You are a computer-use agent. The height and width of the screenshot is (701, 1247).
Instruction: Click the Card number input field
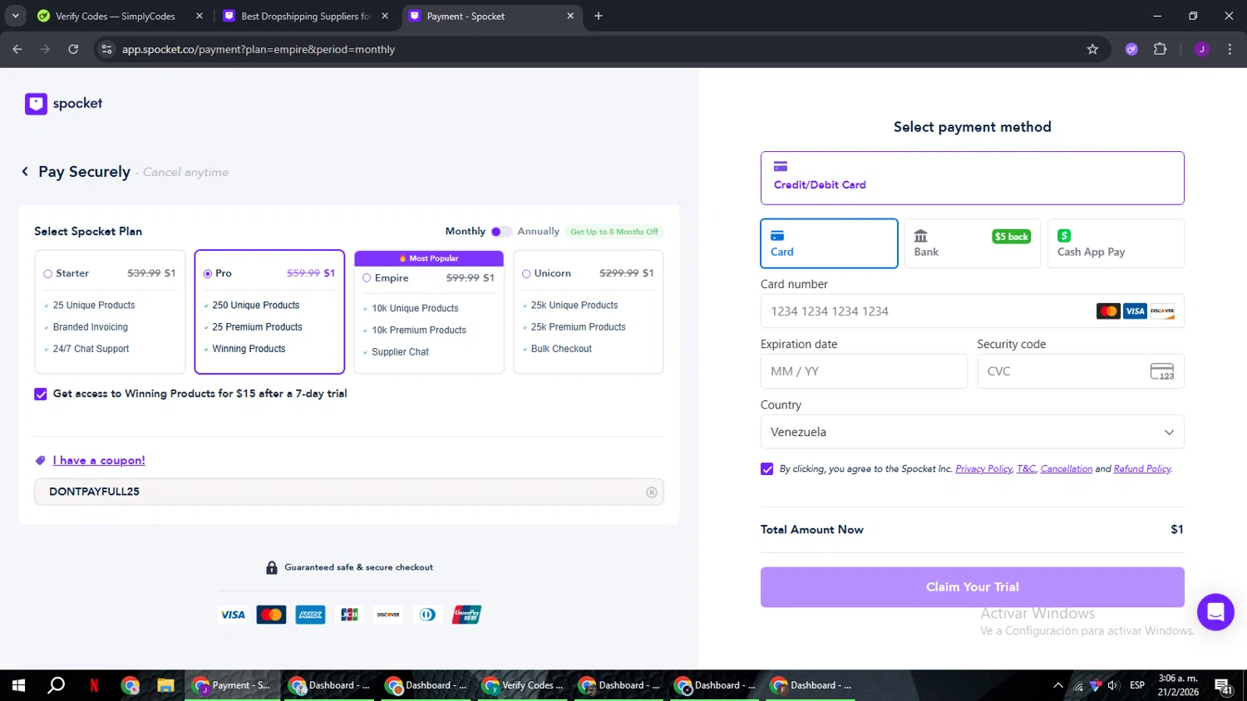coord(972,311)
